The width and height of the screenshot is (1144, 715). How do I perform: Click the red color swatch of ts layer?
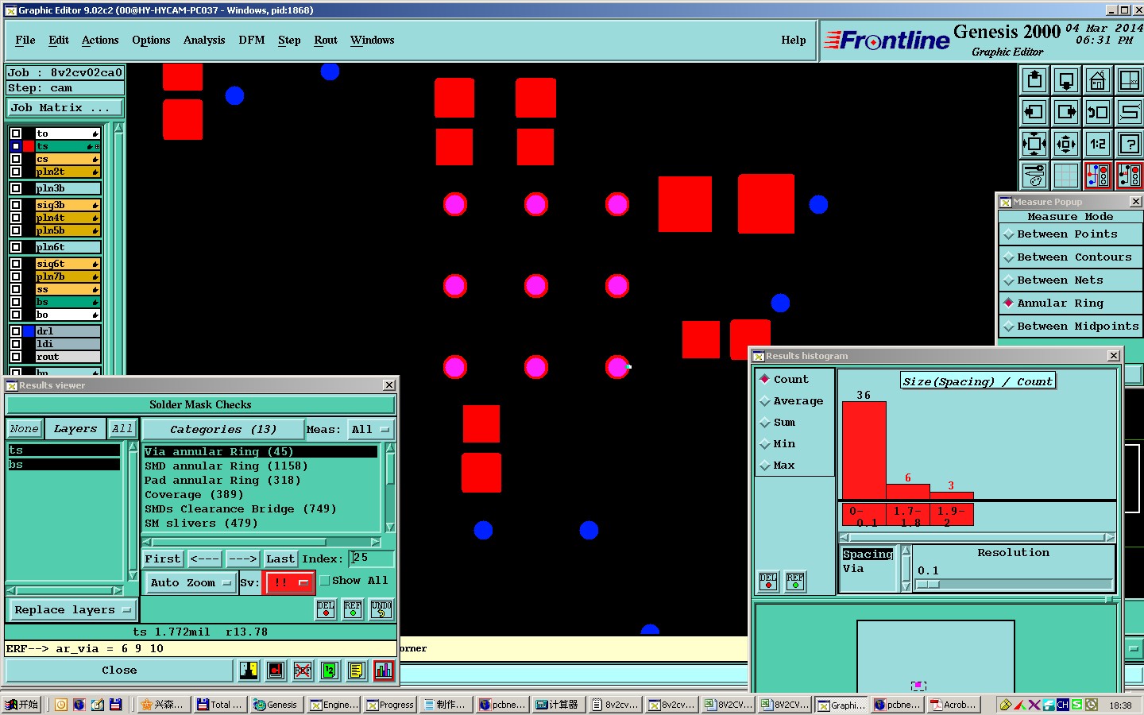[29, 146]
